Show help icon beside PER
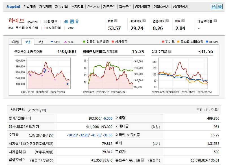Screen dimensions: 226x168 [x=116, y=21]
